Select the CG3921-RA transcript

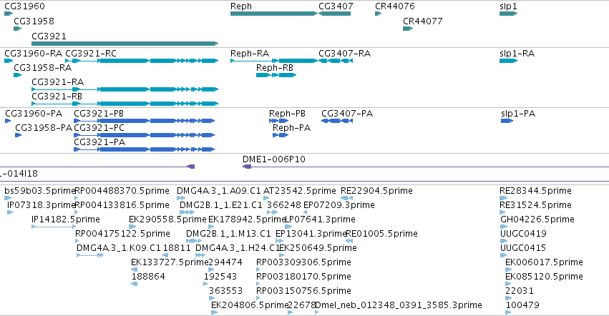(x=125, y=89)
